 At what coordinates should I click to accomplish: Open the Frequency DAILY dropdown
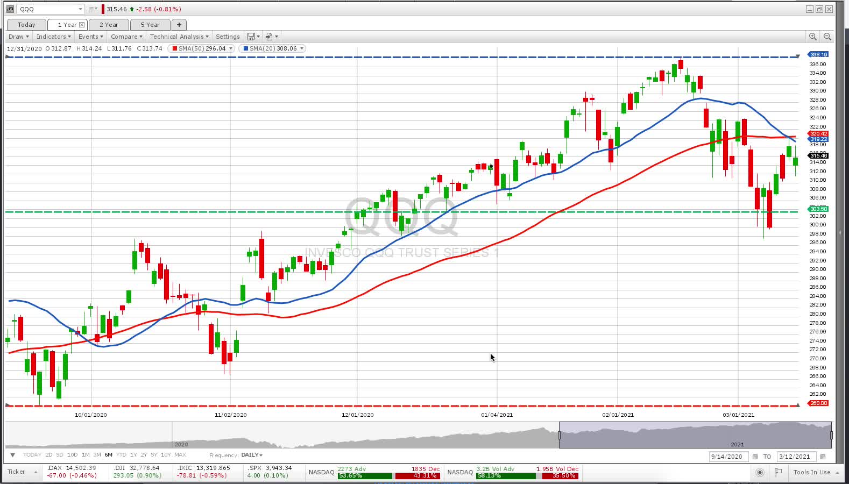252,455
